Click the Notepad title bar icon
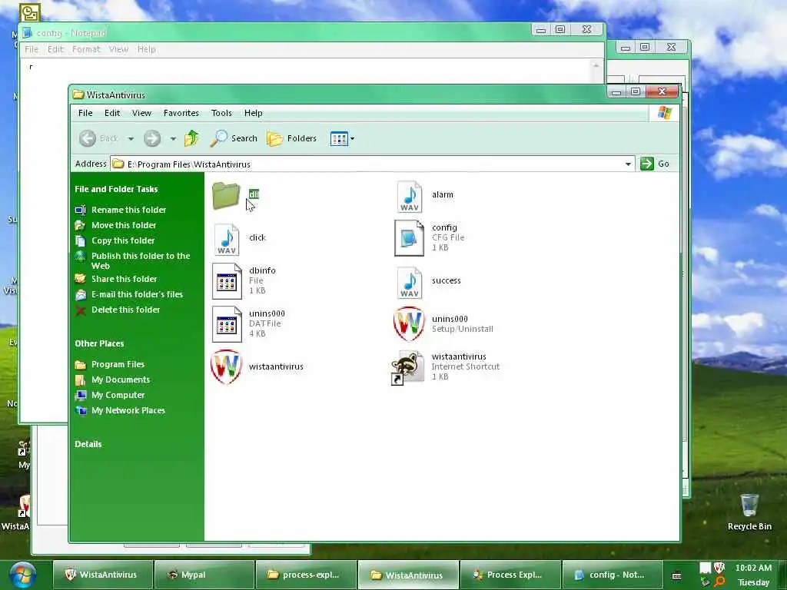 pos(28,32)
